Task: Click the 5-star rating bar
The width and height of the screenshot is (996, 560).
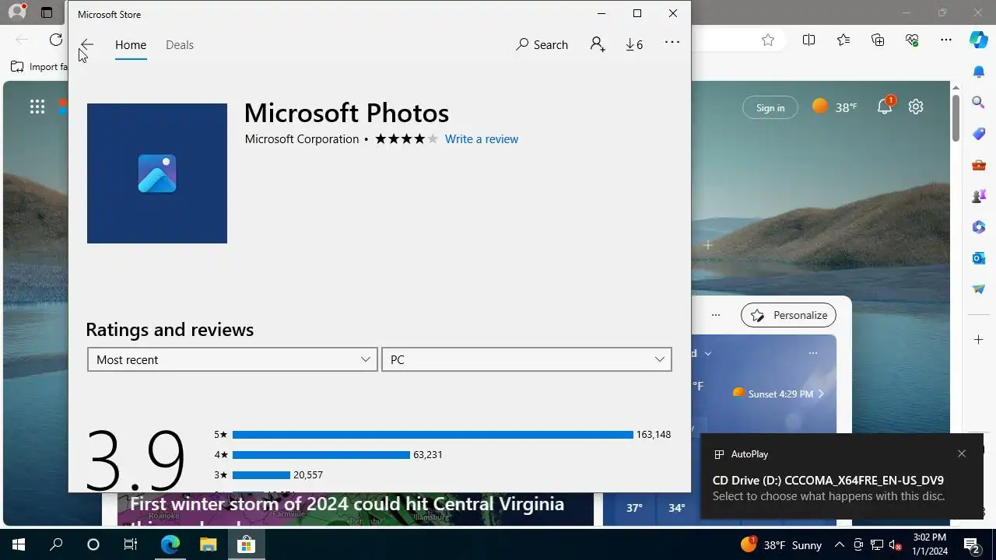Action: 433,435
